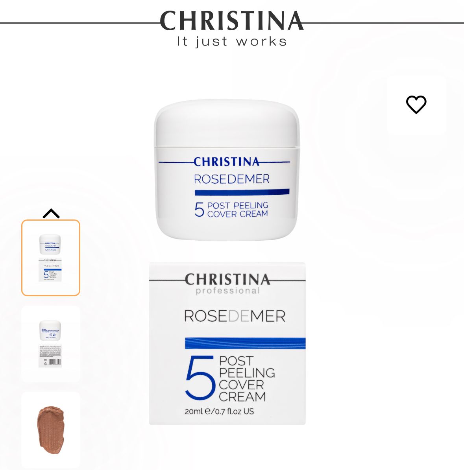Click the small box in first thumbnail
This screenshot has width=464, height=470.
pyautogui.click(x=50, y=269)
